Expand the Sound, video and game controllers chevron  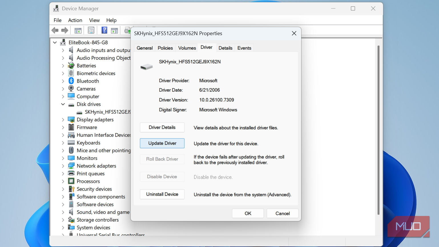coord(63,212)
